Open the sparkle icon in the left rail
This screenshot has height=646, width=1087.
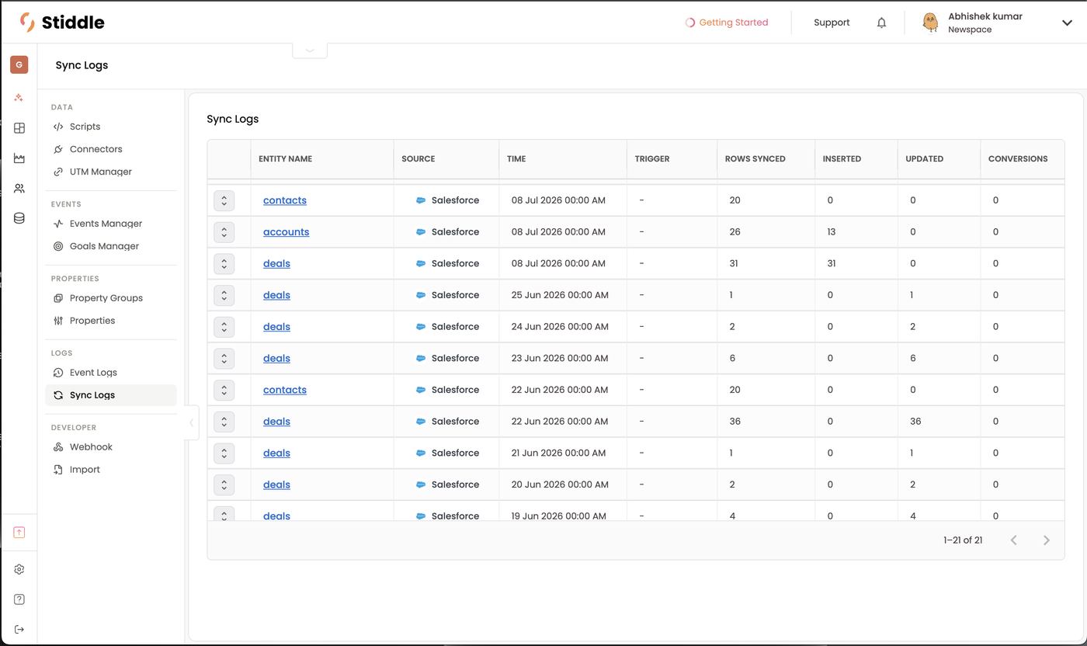coord(19,98)
